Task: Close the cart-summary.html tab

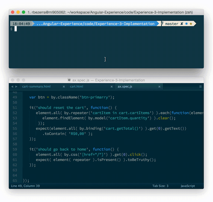Action: click(x=64, y=87)
